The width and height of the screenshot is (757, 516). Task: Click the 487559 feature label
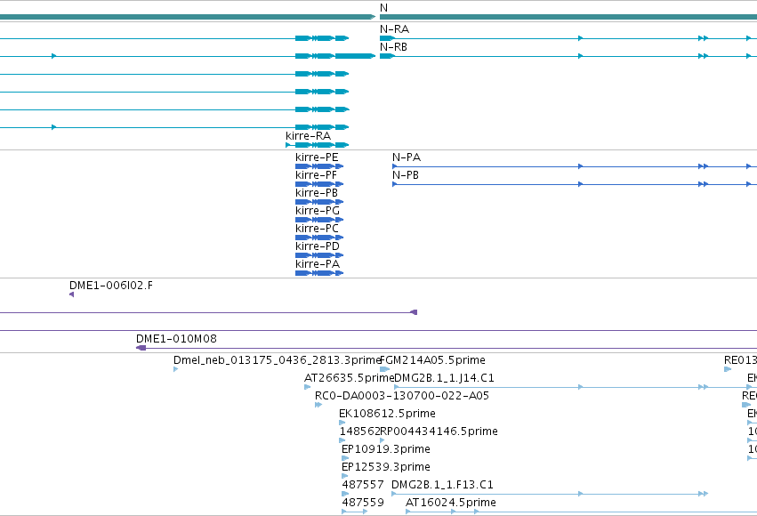click(x=363, y=503)
